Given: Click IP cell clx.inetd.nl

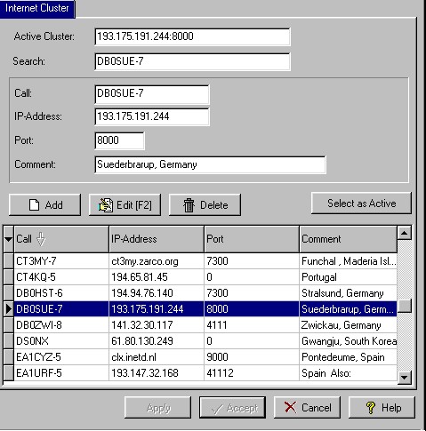Looking at the screenshot, I should [157, 357].
